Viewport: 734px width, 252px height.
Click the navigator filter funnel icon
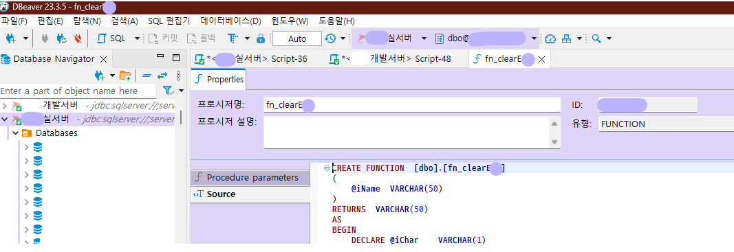click(x=167, y=90)
